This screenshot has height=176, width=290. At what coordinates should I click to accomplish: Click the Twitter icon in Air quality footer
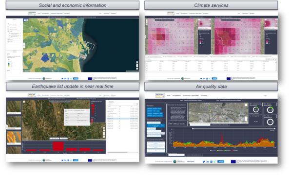[204, 161]
